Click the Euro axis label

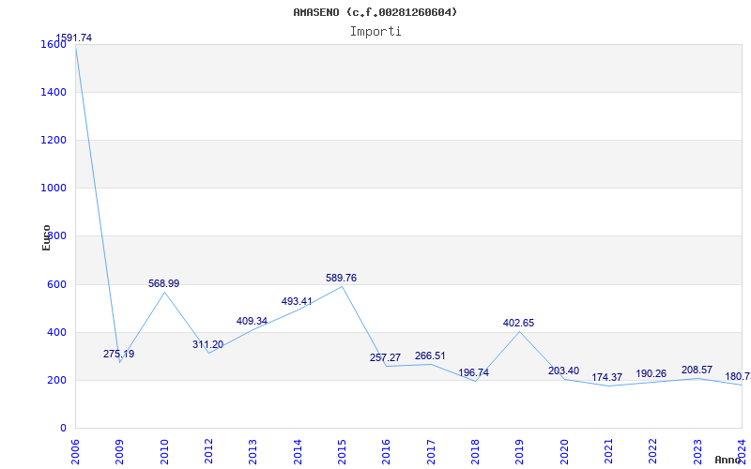46,238
